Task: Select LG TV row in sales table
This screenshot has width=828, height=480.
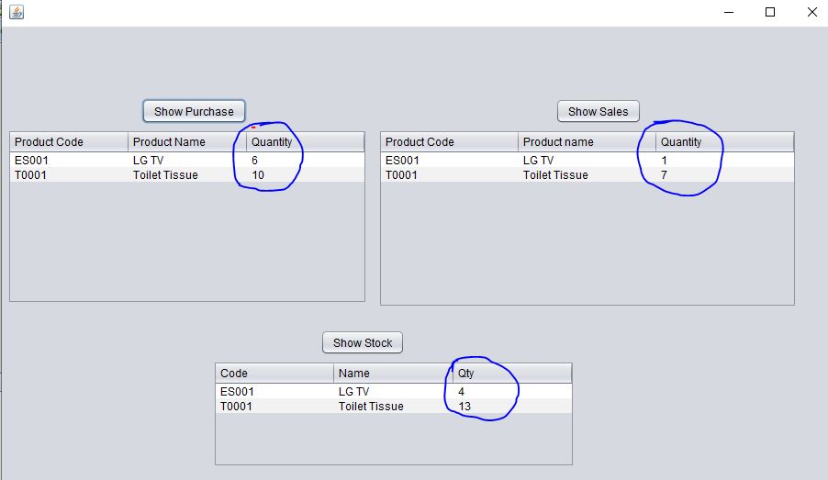Action: point(587,160)
